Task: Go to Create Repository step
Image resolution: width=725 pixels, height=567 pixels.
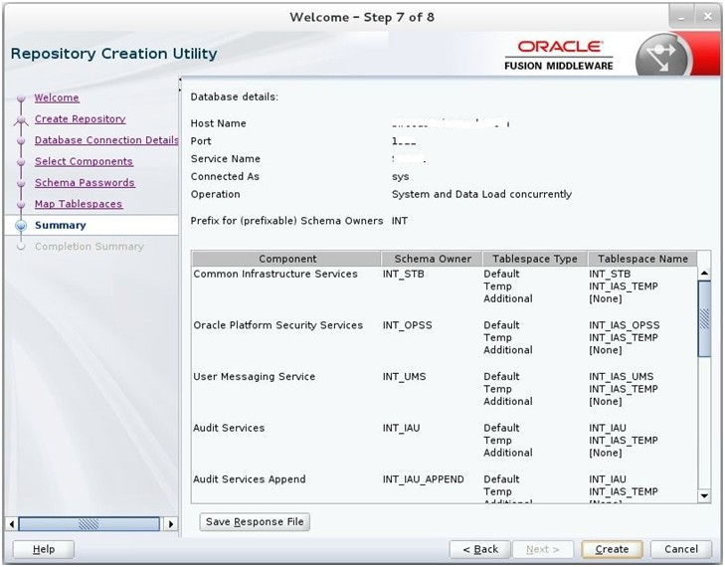Action: [x=80, y=118]
